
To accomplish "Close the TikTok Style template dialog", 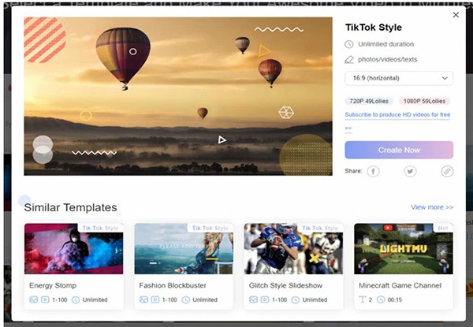I will click(x=456, y=15).
